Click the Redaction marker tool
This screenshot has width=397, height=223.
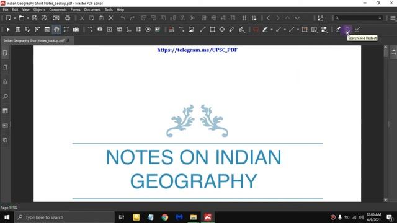(338, 30)
